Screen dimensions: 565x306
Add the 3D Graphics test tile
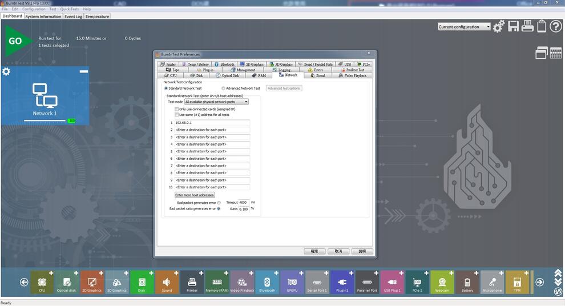tap(126, 273)
